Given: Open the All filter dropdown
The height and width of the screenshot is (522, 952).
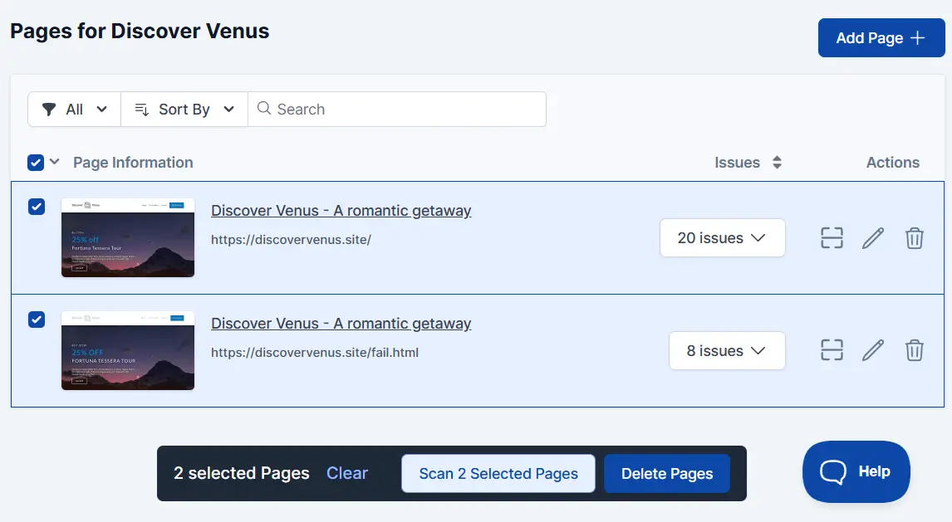Looking at the screenshot, I should 75,110.
